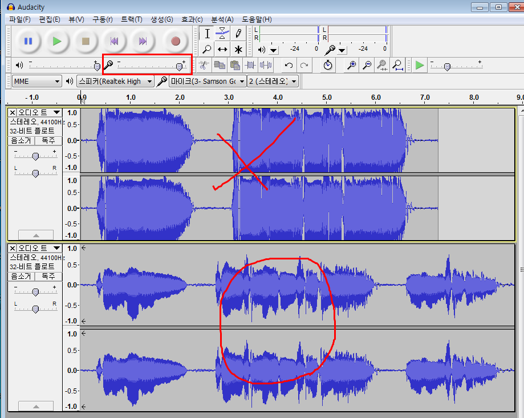Click first track's gain slider handle
The height and width of the screenshot is (418, 524).
point(35,156)
